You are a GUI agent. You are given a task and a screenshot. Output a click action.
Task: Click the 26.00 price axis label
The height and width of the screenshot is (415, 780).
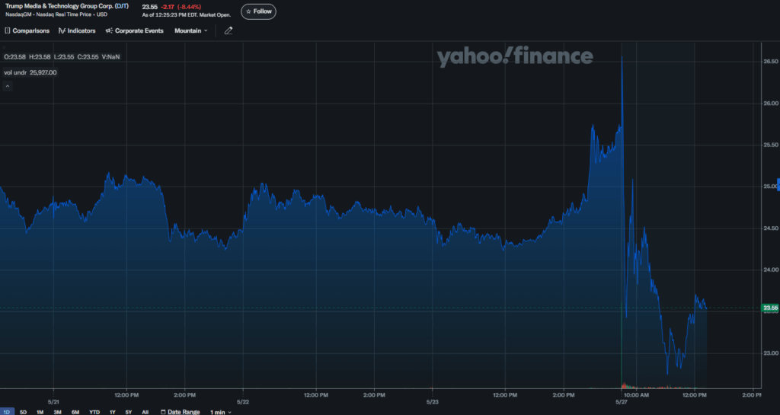771,104
